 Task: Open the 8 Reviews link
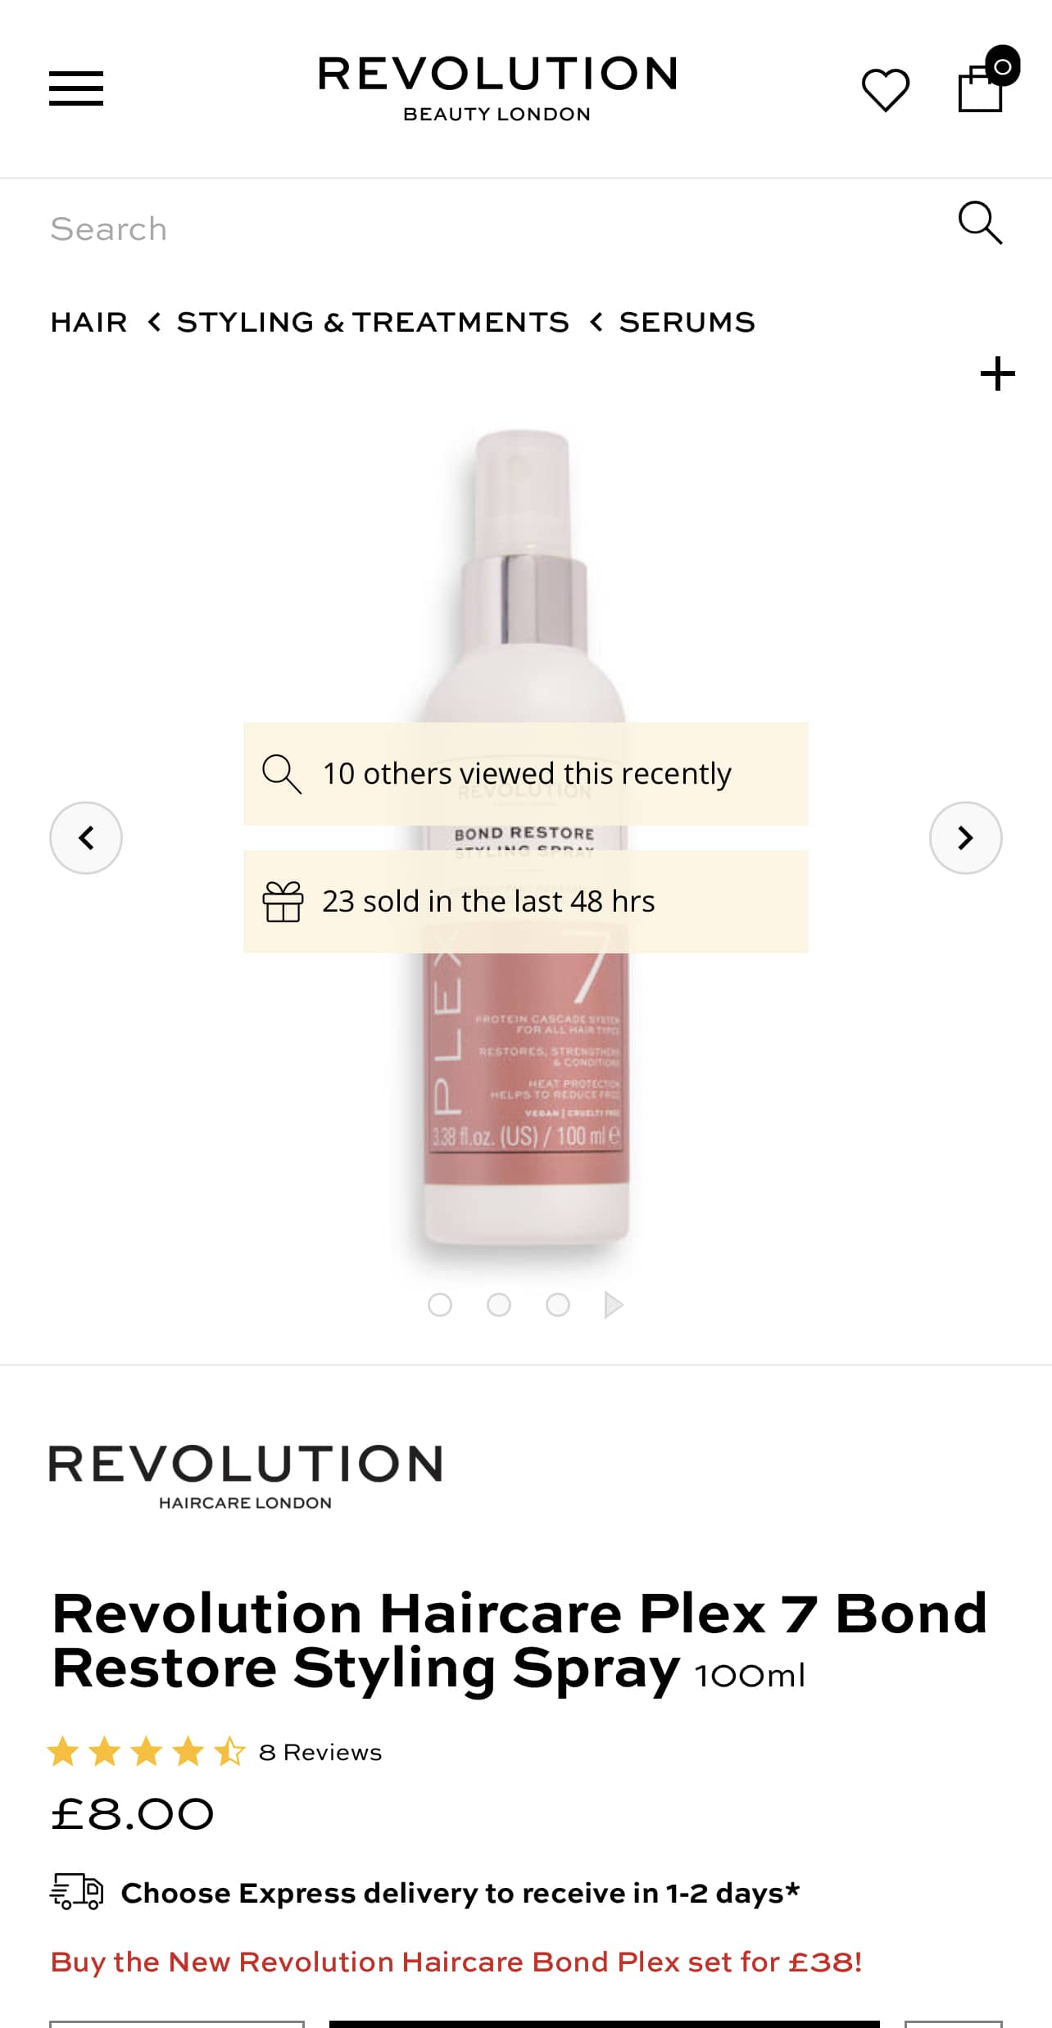click(x=320, y=1752)
